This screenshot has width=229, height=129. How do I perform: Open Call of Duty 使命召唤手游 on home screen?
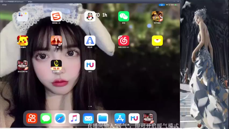coord(23,65)
